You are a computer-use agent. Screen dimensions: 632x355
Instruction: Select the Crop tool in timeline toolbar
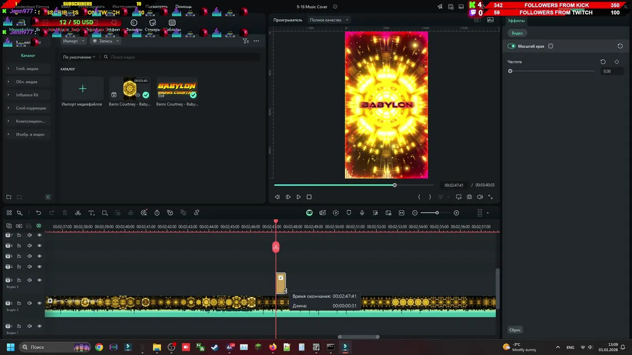click(105, 213)
